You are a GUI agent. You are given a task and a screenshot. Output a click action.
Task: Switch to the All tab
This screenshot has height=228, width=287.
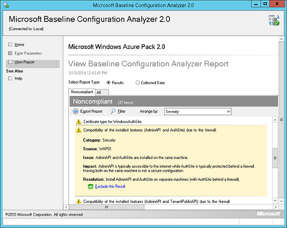tap(102, 92)
